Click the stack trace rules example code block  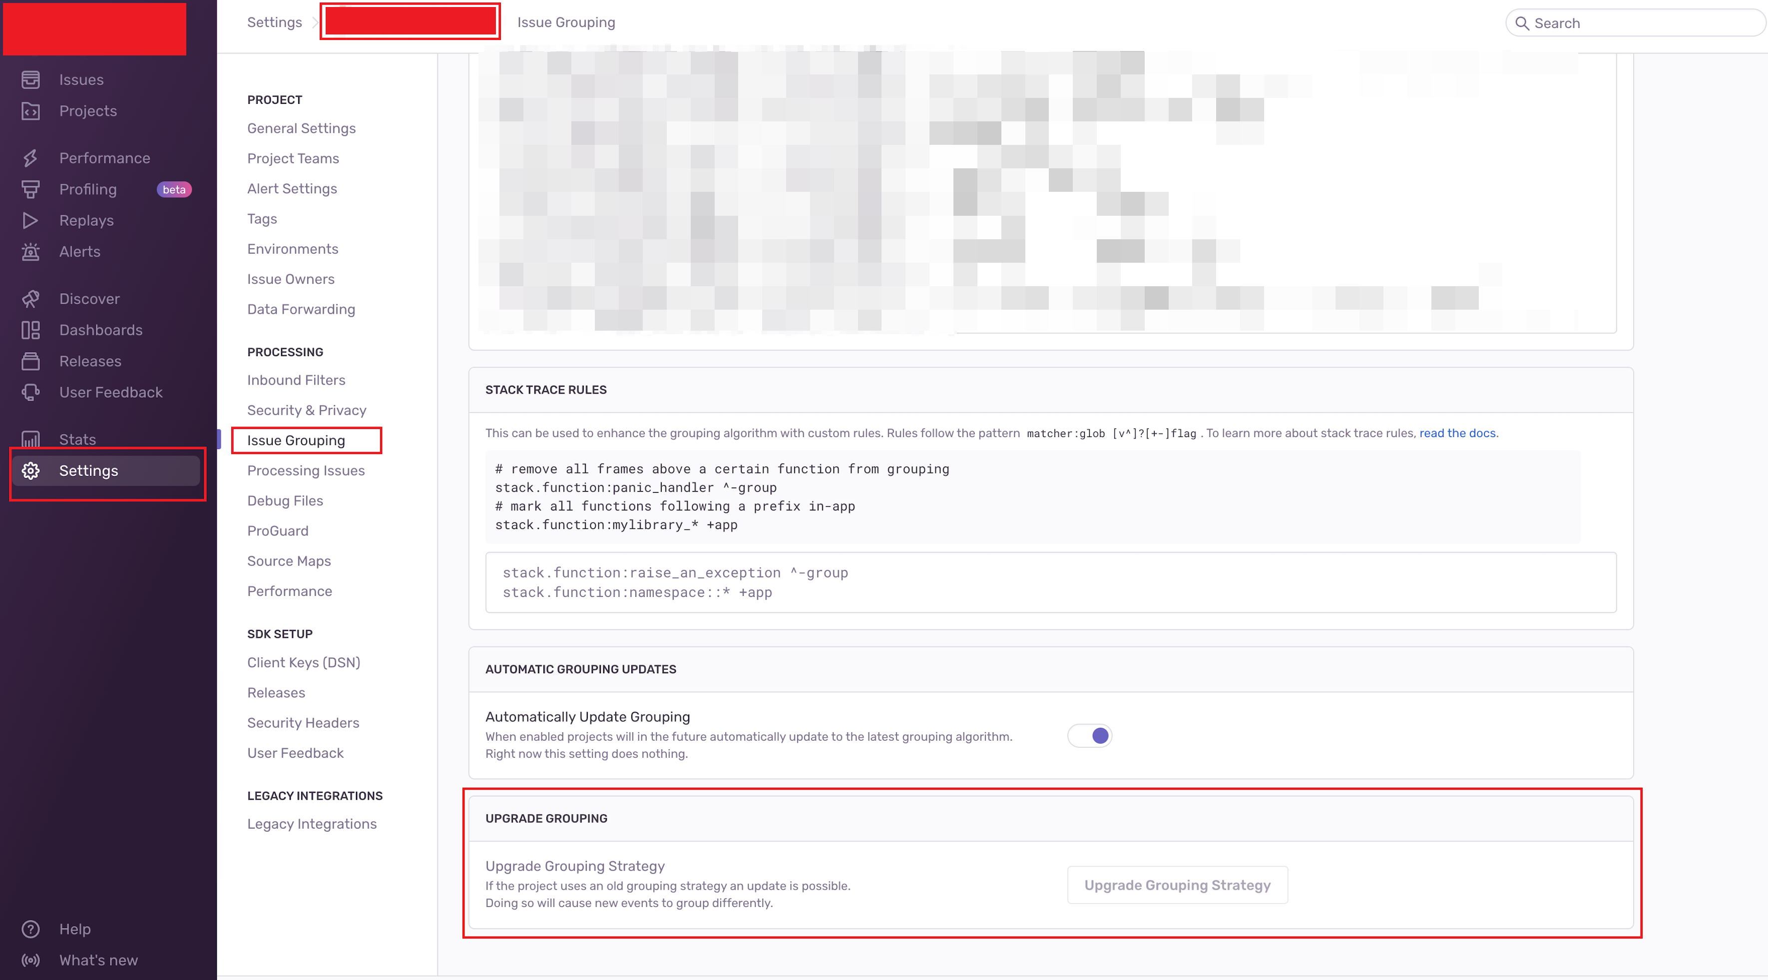click(1033, 497)
